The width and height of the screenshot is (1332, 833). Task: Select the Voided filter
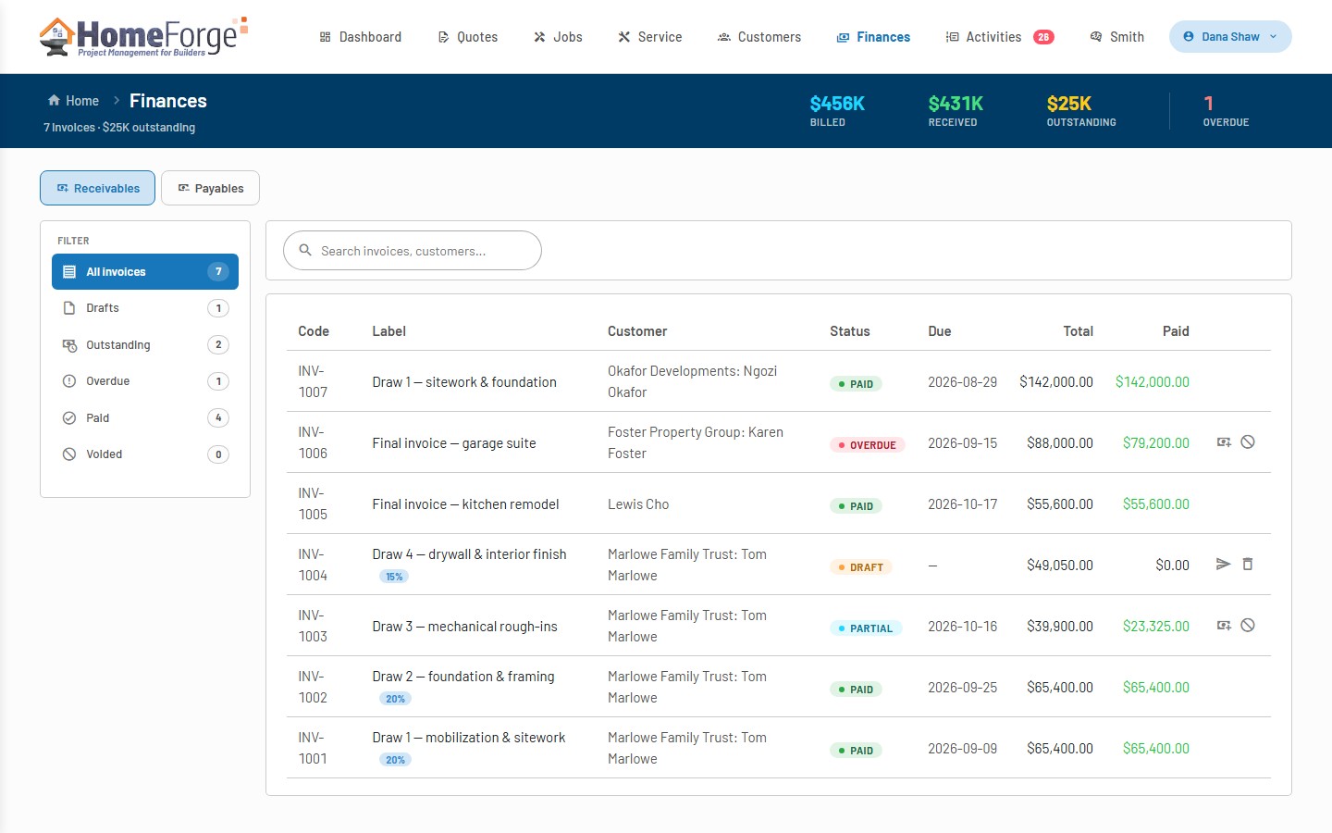tap(145, 454)
